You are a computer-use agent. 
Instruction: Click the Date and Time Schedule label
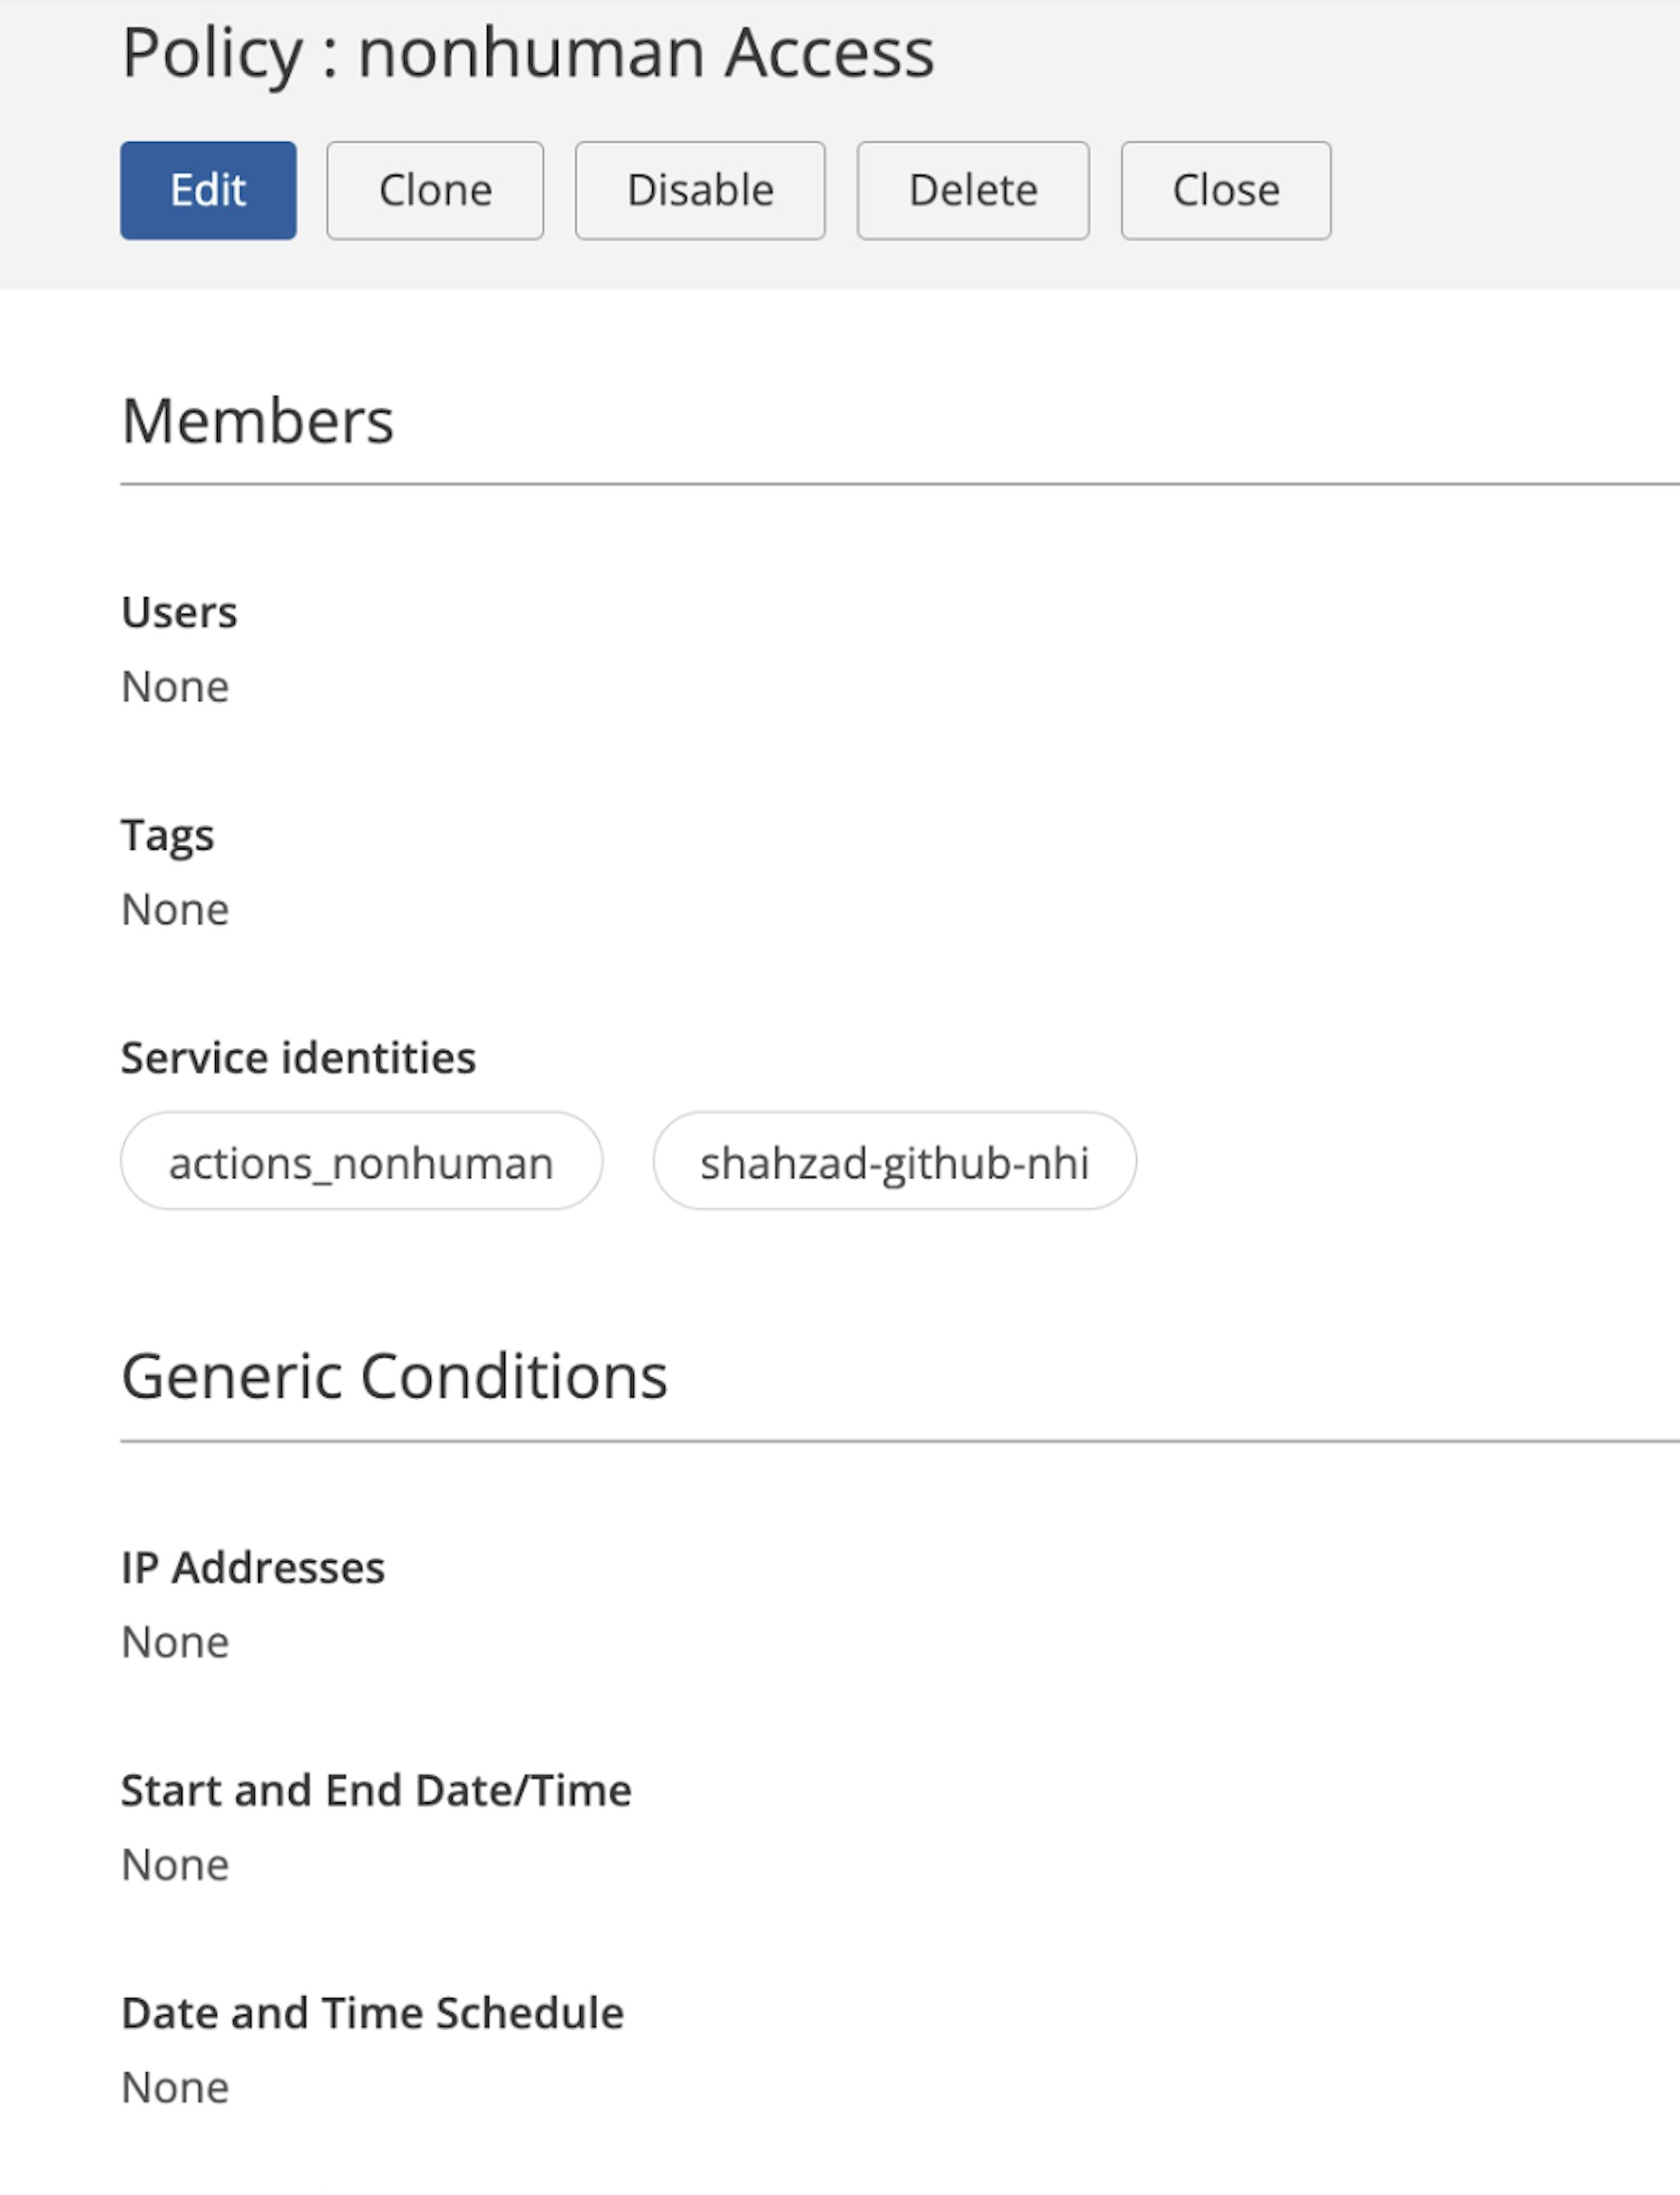372,2013
